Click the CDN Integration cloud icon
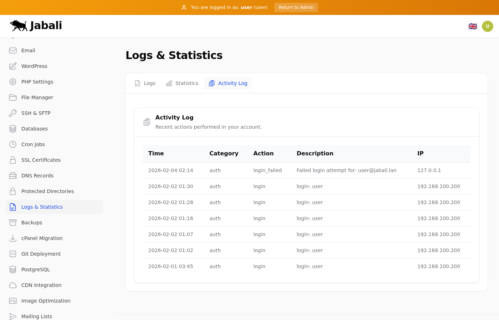 click(x=13, y=285)
